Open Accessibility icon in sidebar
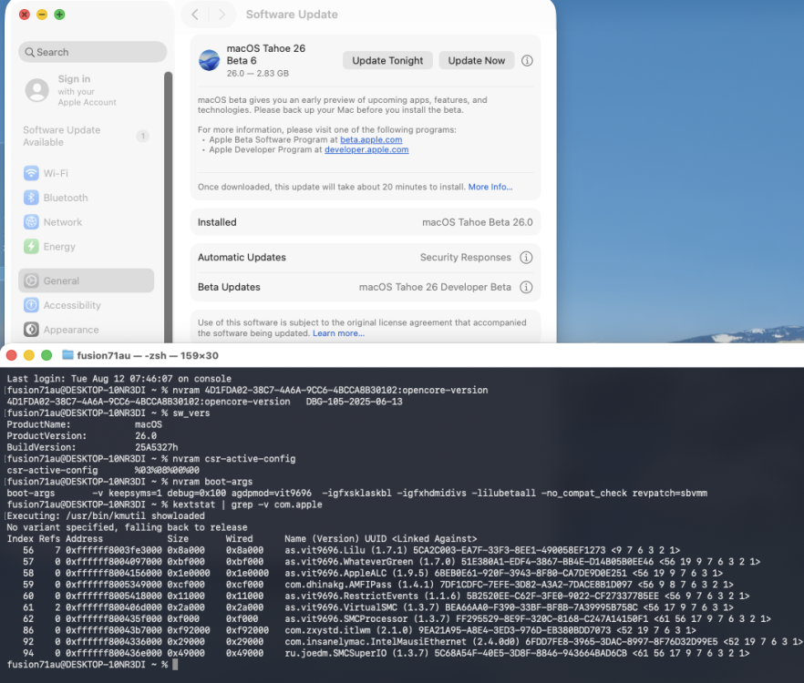Image resolution: width=804 pixels, height=683 pixels. click(x=31, y=305)
